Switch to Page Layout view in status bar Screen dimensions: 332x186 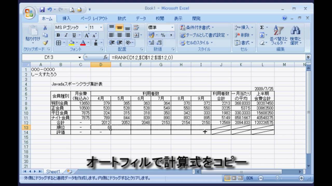[234, 178]
